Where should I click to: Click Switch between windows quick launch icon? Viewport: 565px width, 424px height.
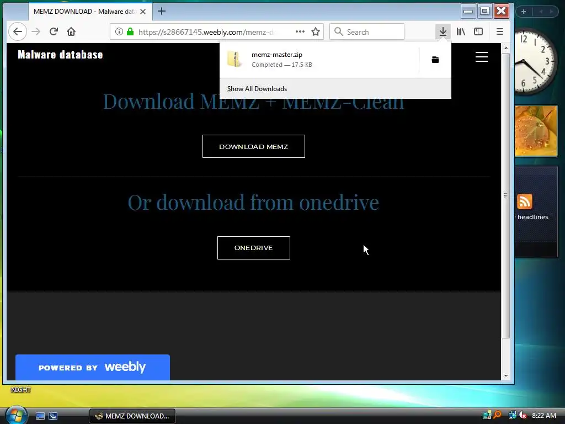[53, 416]
